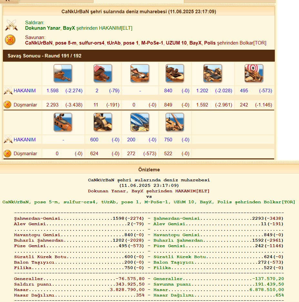
Task: Select the balloon carrier icon with blue striped balloon
Action: coord(140,122)
